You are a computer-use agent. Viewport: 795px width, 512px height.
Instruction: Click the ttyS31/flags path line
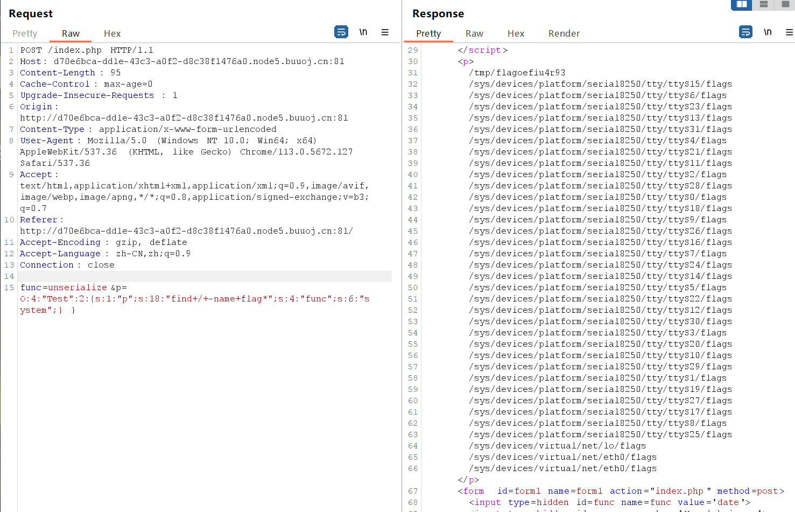tap(600, 129)
